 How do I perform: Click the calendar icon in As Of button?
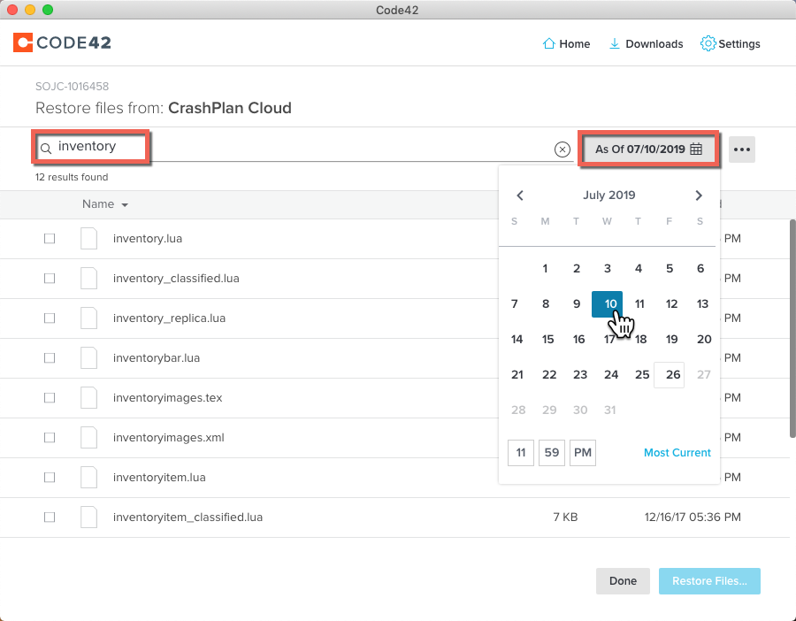click(x=697, y=149)
